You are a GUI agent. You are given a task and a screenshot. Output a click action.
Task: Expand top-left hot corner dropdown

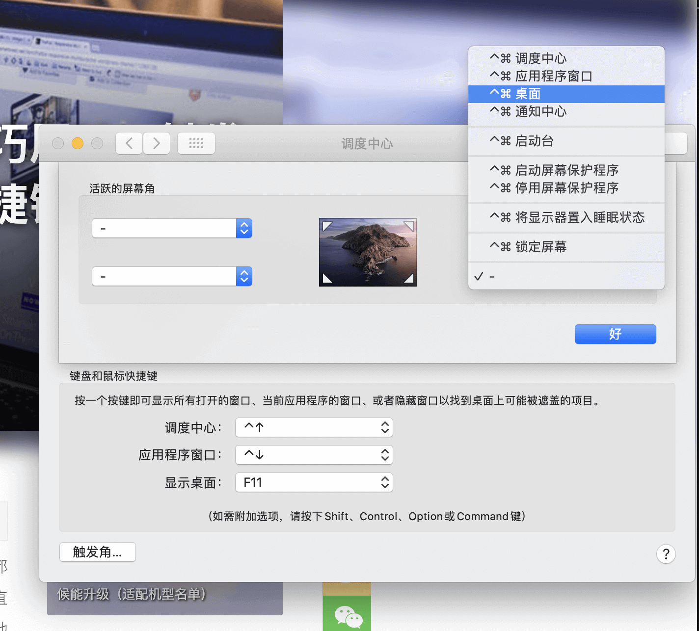[172, 228]
